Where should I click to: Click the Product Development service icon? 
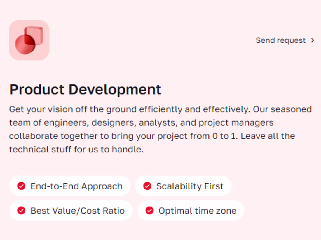(29, 40)
